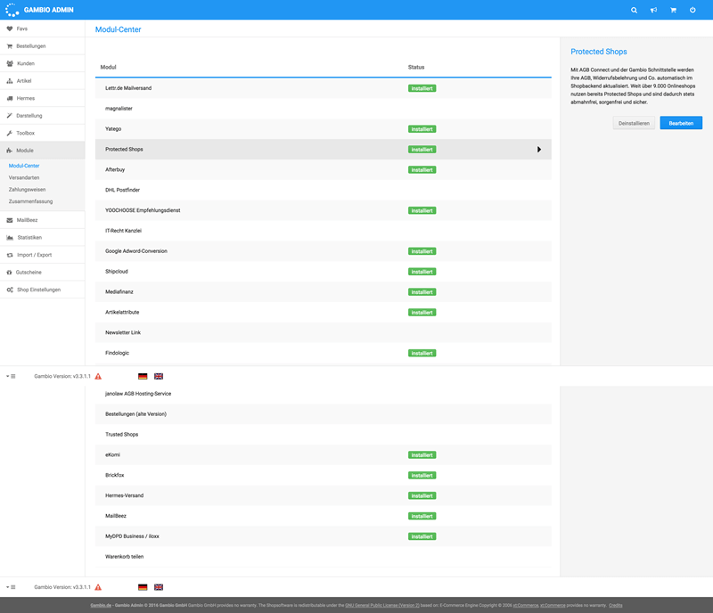This screenshot has width=713, height=613.
Task: Select the DHL Postfinder row
Action: coord(324,190)
